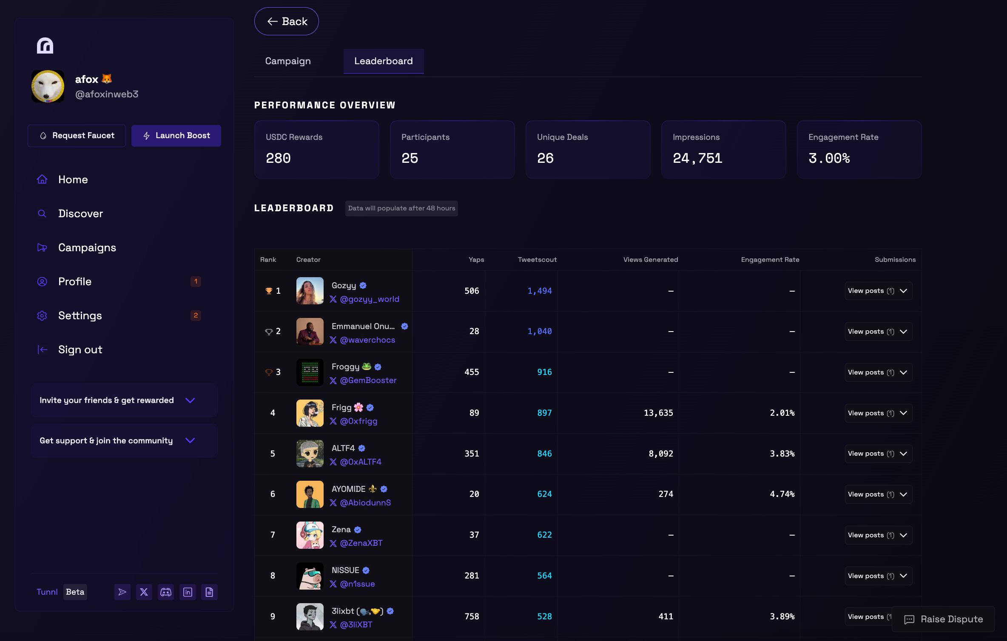This screenshot has height=641, width=1007.
Task: Open View posts dropdown for Gozyy
Action: [x=878, y=291]
